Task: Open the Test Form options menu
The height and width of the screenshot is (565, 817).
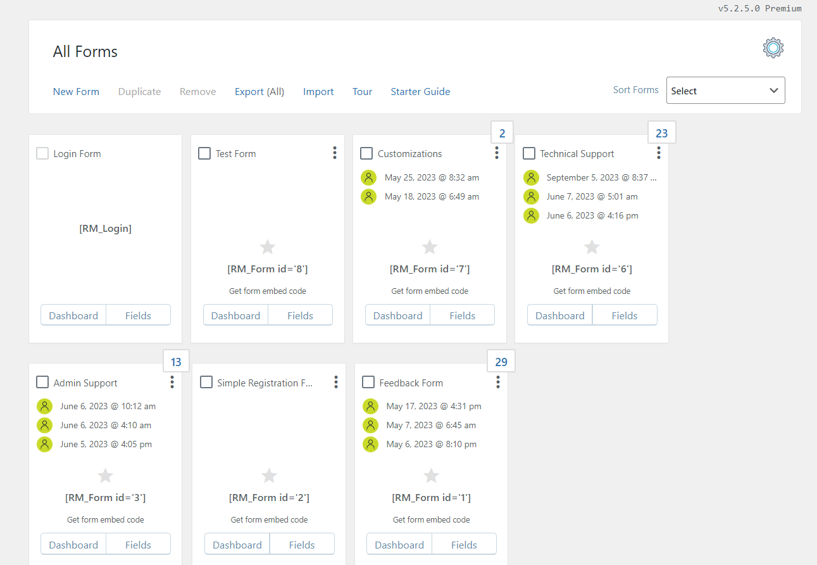Action: click(x=334, y=153)
